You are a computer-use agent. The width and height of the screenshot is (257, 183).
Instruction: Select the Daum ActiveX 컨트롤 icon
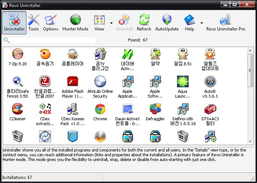(x=128, y=109)
